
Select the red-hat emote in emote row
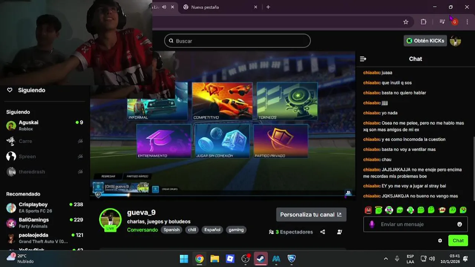click(x=442, y=210)
